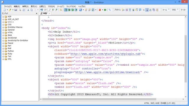Image resolution: width=189 pixels, height=106 pixels.
Task: Open the マクロ(M) menu
Action: point(51,6)
